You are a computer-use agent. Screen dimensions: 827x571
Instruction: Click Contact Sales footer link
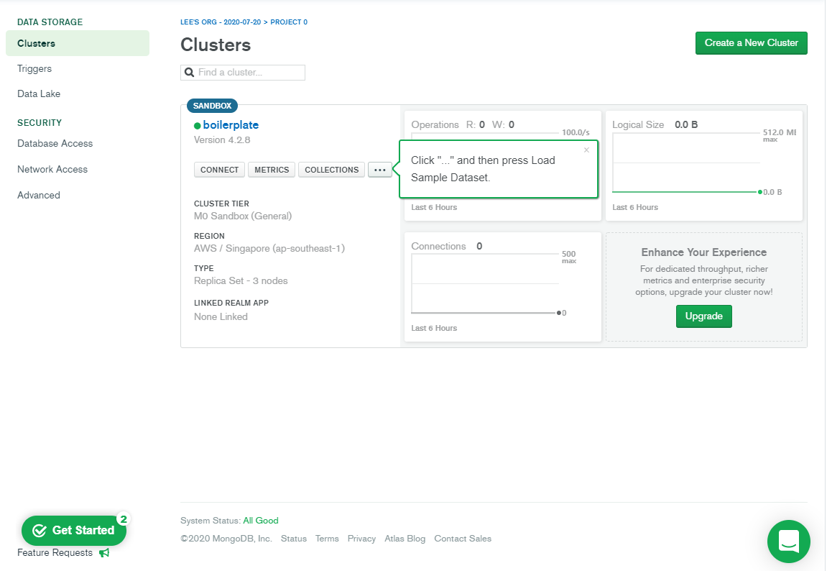463,539
